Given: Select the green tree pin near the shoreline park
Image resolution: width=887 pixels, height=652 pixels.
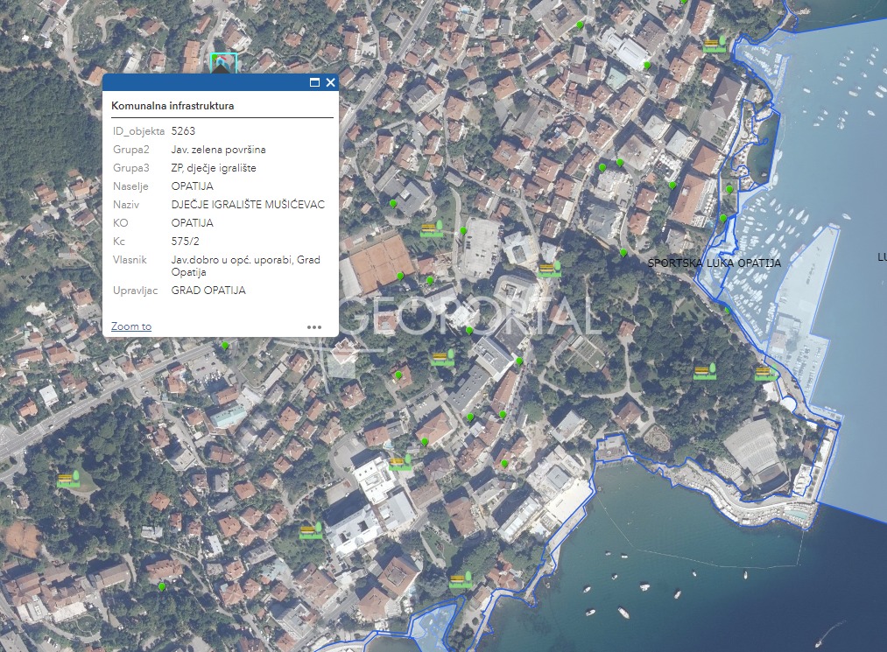Looking at the screenshot, I should 729,189.
